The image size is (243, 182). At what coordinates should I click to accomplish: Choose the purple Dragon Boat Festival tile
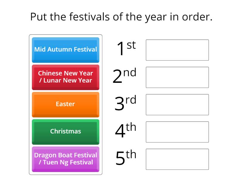66,159
